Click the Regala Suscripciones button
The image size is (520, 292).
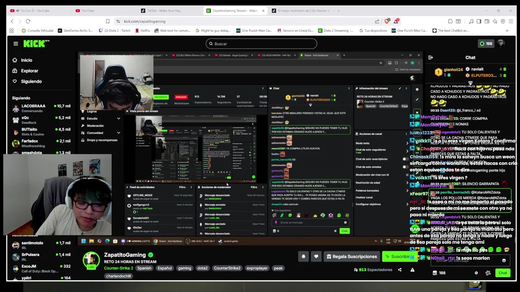pyautogui.click(x=352, y=257)
